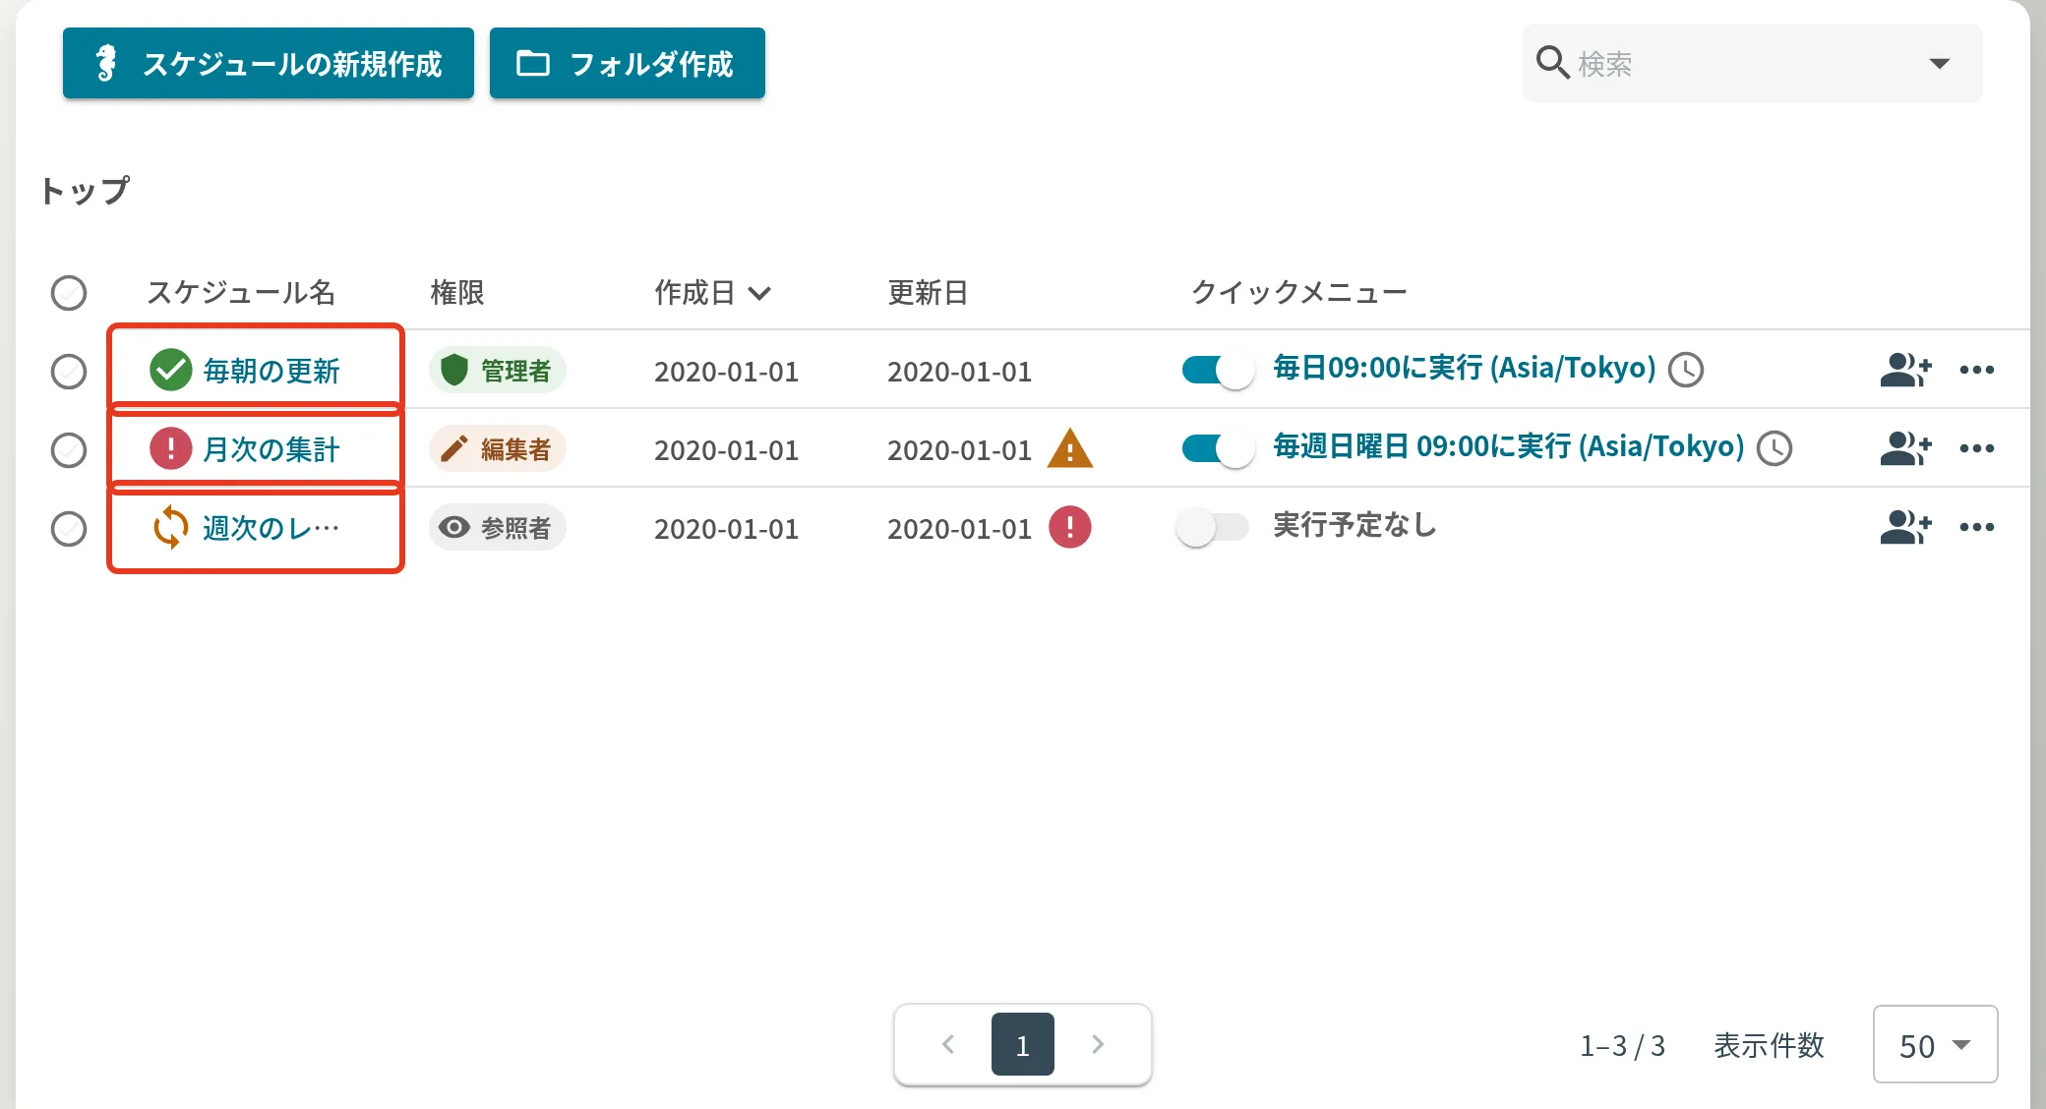Disable the 毎週日曜日 schedule toggle
The image size is (2046, 1109).
coord(1218,448)
